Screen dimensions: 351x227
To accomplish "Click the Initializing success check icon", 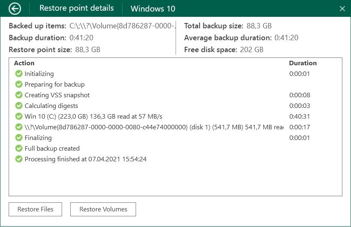I will (19, 73).
